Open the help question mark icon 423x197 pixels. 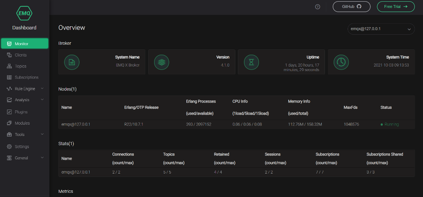pyautogui.click(x=318, y=7)
